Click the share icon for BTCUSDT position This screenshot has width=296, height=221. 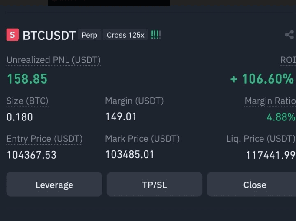(289, 35)
